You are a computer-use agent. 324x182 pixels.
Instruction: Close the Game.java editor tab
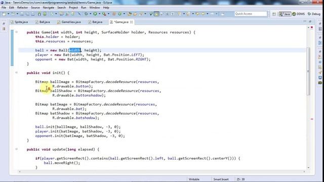pos(132,22)
